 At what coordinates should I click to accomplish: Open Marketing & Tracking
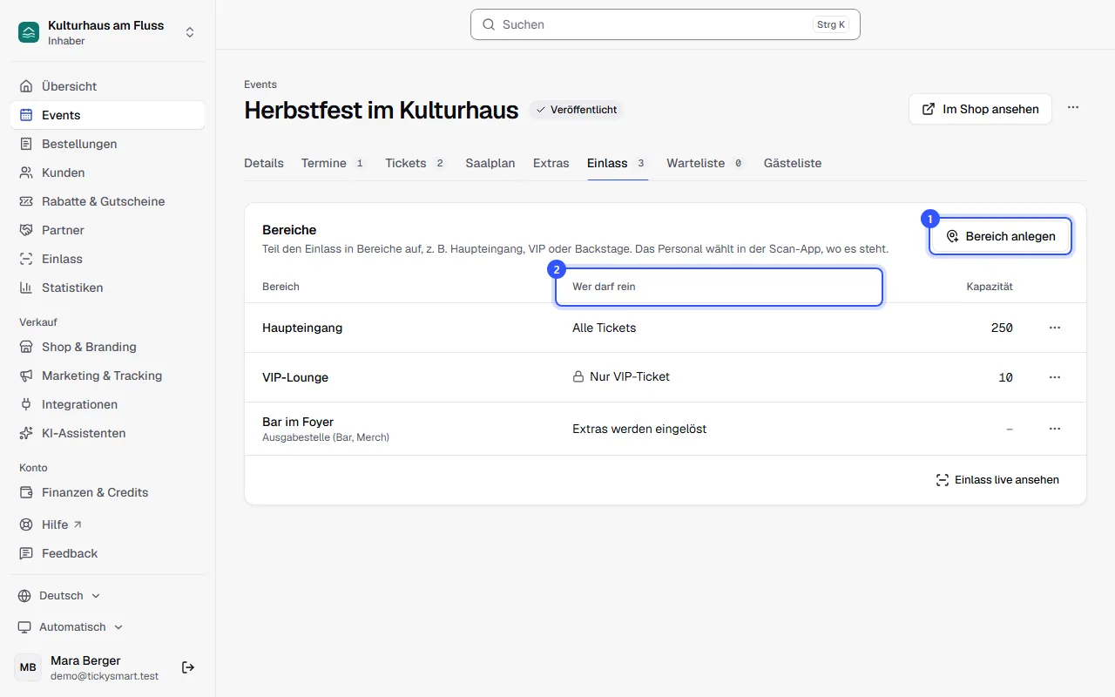coord(108,376)
